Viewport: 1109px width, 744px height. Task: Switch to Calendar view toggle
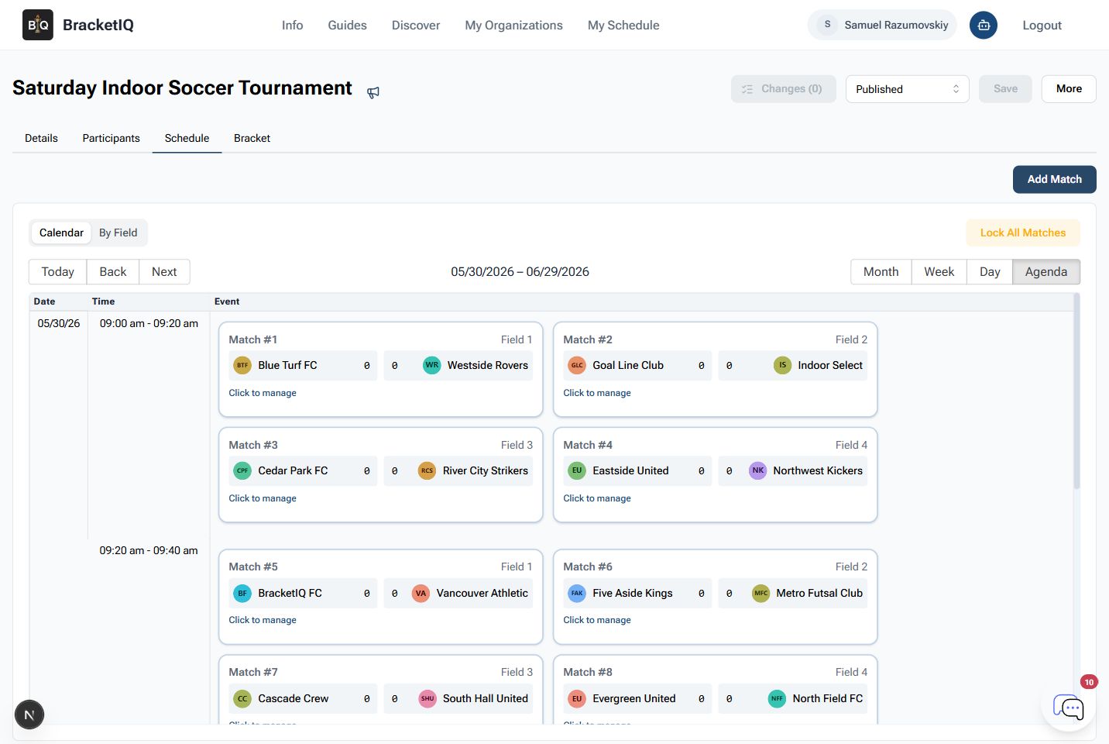[61, 232]
